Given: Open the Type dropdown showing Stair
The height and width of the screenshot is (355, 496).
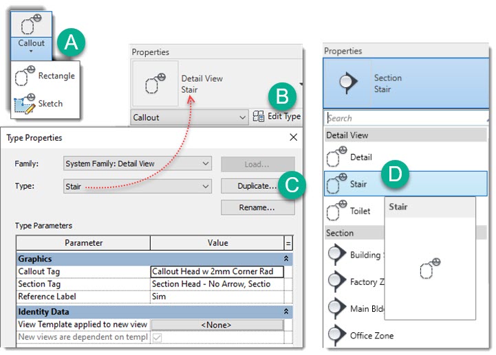Looking at the screenshot, I should (x=137, y=186).
